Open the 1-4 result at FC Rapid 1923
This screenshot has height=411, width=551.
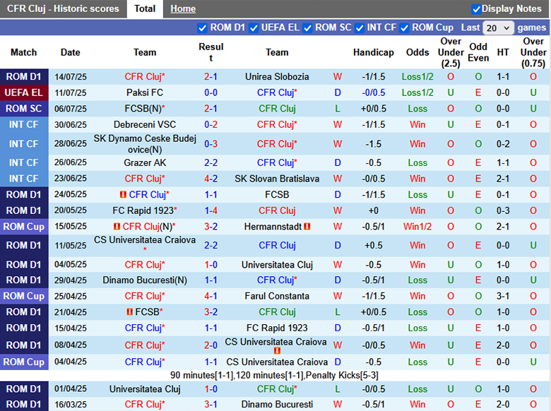211,210
